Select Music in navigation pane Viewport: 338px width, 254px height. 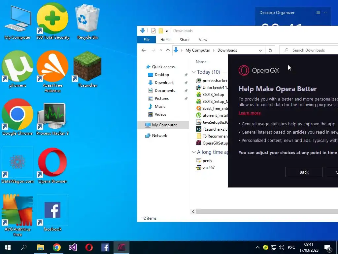[x=157, y=106]
